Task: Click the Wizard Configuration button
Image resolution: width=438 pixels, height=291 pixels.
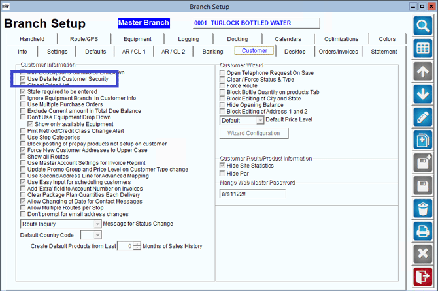Action: tap(254, 133)
